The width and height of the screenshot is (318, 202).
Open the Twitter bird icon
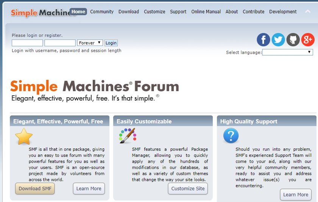pos(278,40)
